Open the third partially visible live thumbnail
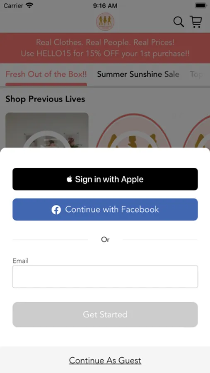Viewport: 210px width, 373px height. (196, 131)
